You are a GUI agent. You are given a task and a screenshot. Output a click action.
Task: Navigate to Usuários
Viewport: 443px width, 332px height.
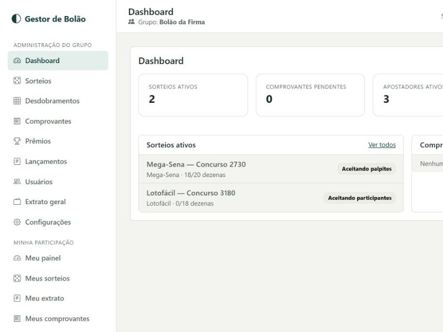click(58, 181)
